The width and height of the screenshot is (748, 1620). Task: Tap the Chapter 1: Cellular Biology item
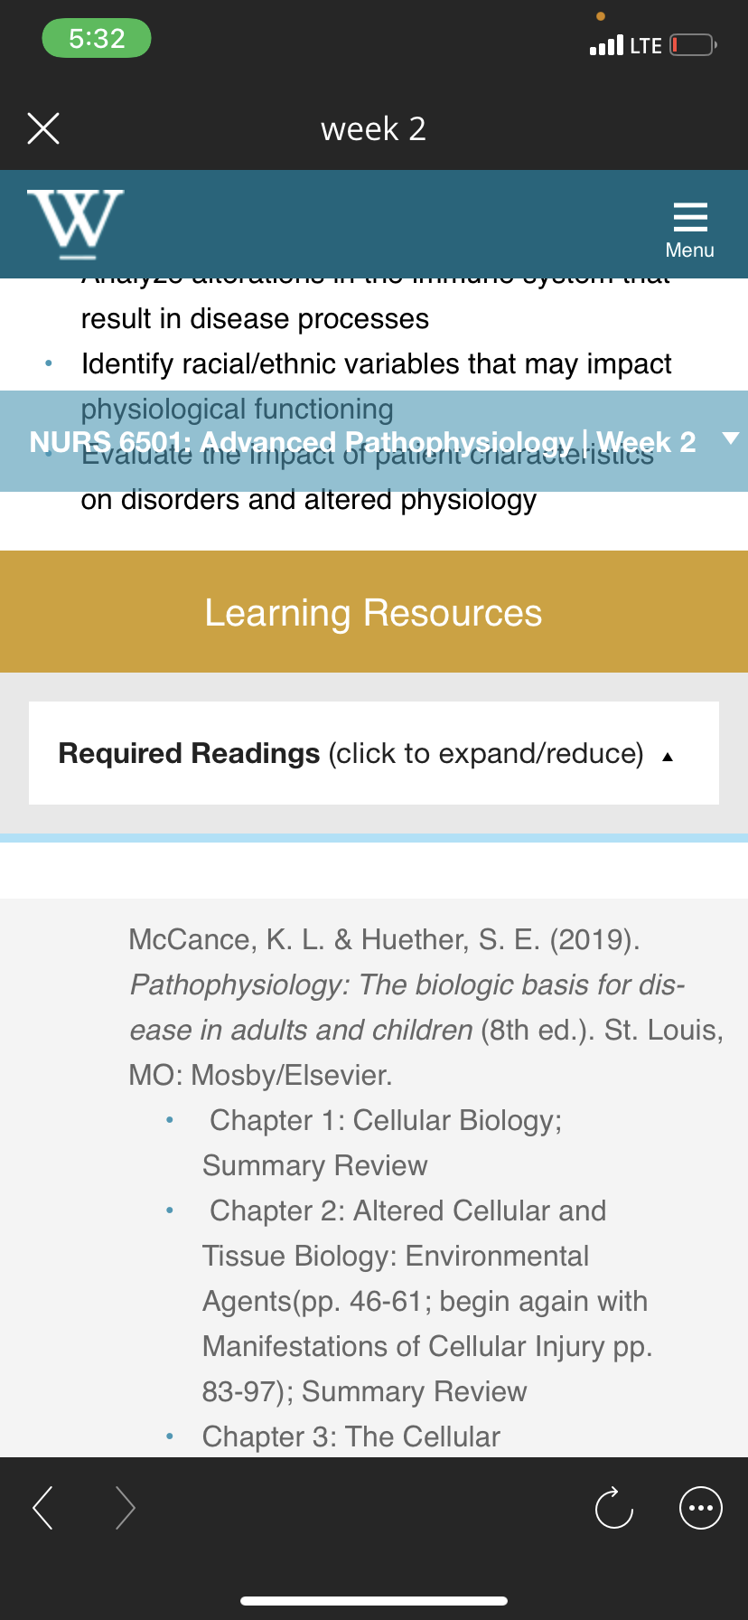click(x=382, y=1143)
